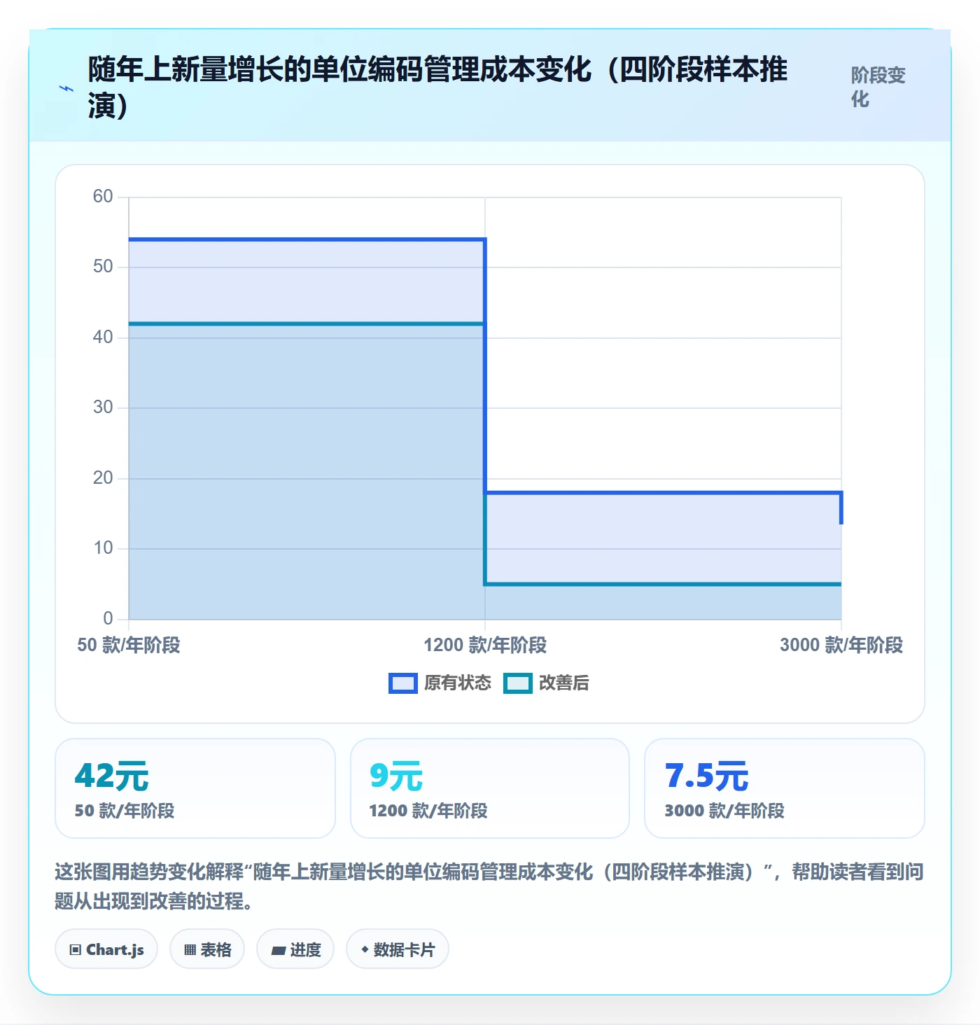This screenshot has width=980, height=1025.
Task: Select the 数据卡片 tag chip
Action: 398,949
